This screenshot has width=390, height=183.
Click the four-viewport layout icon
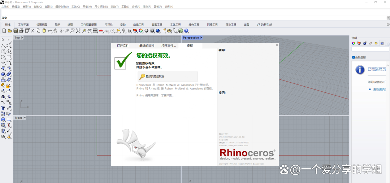95,31
